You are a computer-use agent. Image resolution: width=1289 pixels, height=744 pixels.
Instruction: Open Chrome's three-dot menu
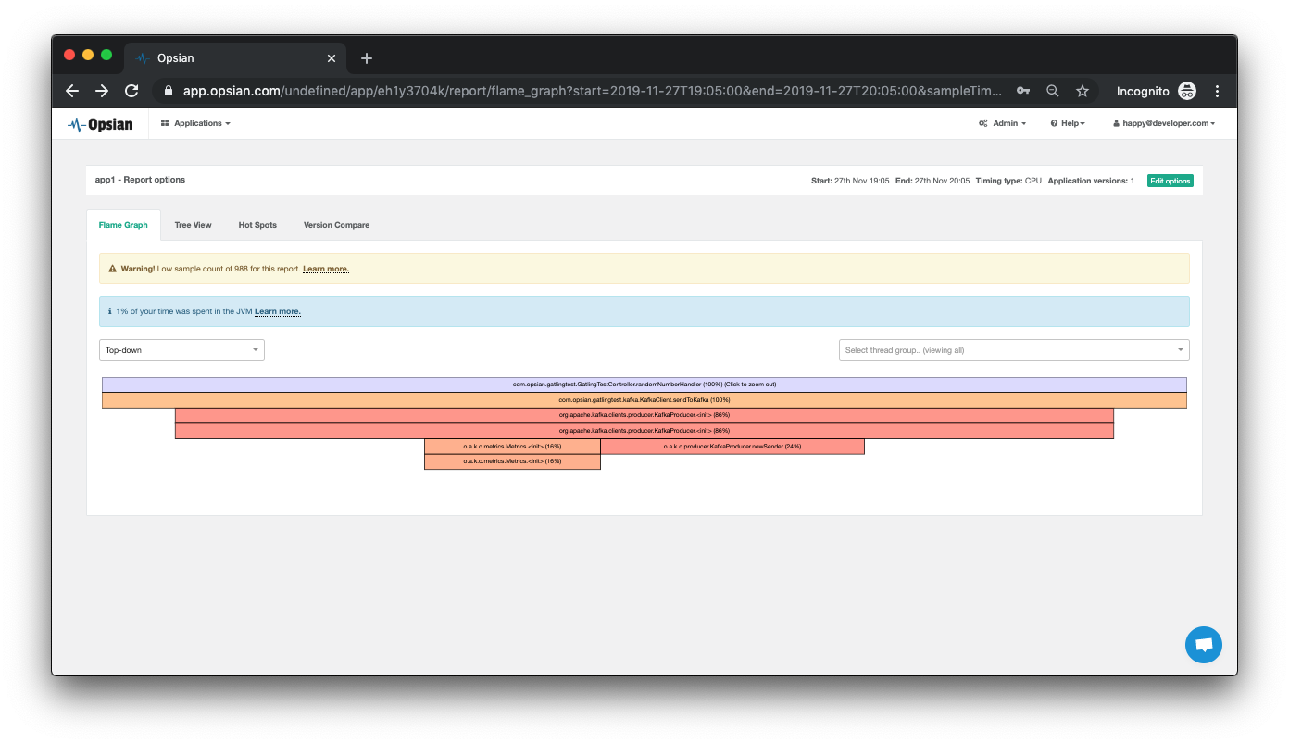pyautogui.click(x=1218, y=91)
